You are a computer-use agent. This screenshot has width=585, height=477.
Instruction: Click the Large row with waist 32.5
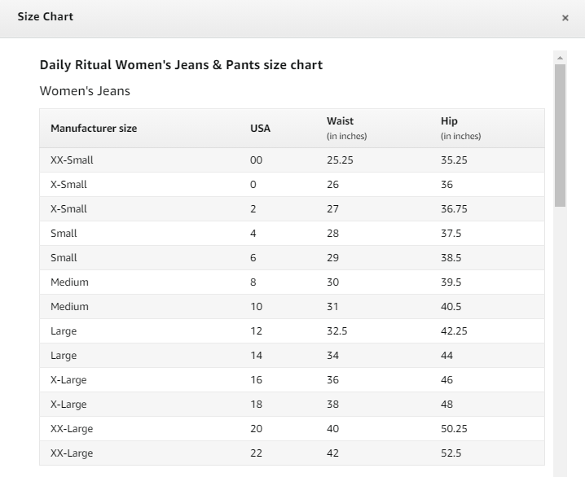coord(292,331)
